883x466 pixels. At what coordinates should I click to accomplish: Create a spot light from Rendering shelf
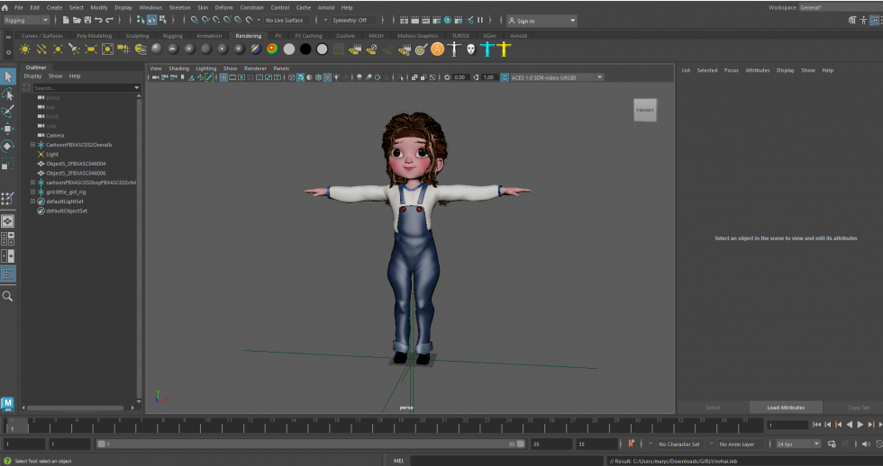tap(74, 49)
